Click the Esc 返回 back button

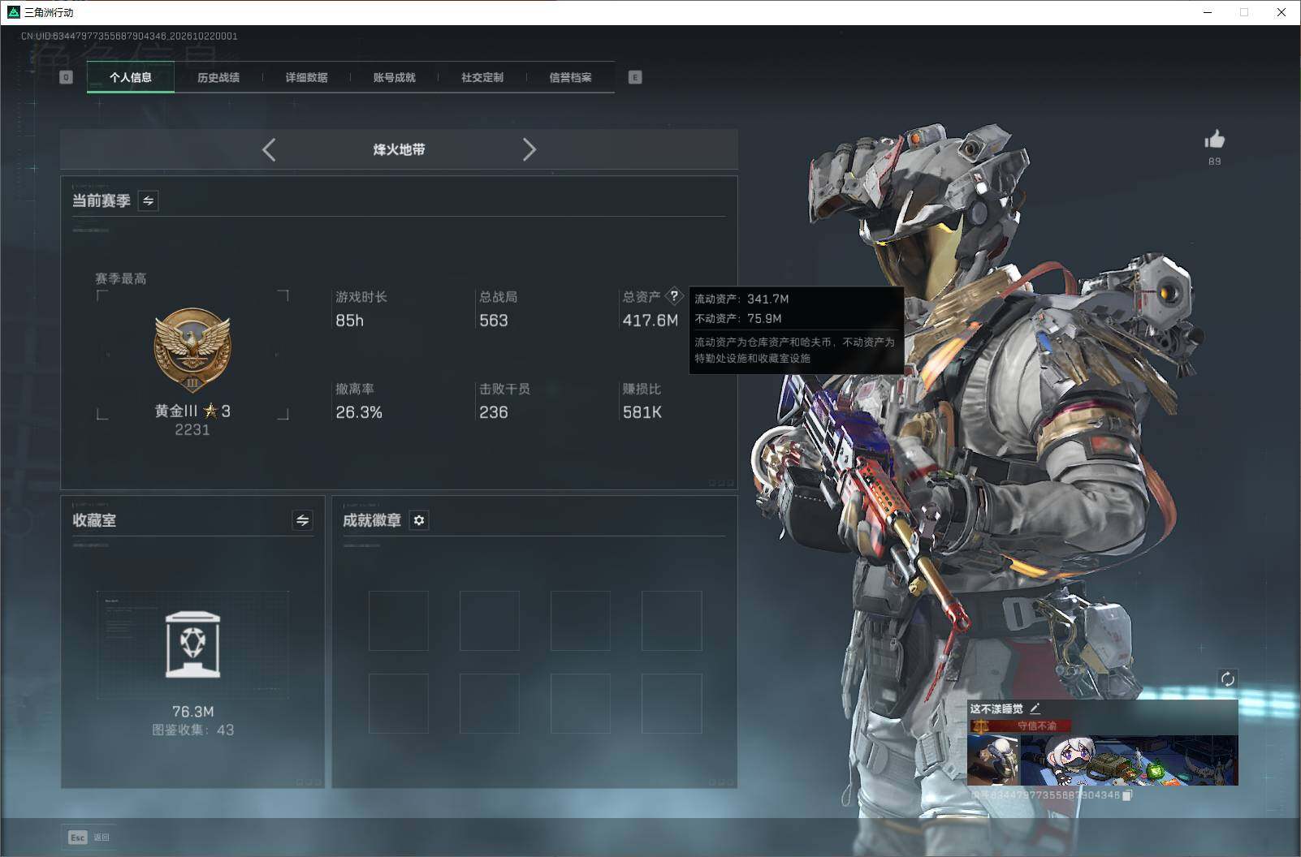[89, 837]
